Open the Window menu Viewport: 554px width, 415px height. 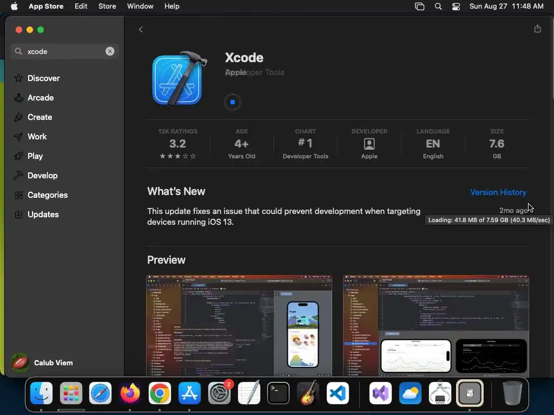[140, 6]
